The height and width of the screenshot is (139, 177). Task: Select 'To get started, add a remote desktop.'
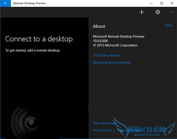tap(33, 50)
